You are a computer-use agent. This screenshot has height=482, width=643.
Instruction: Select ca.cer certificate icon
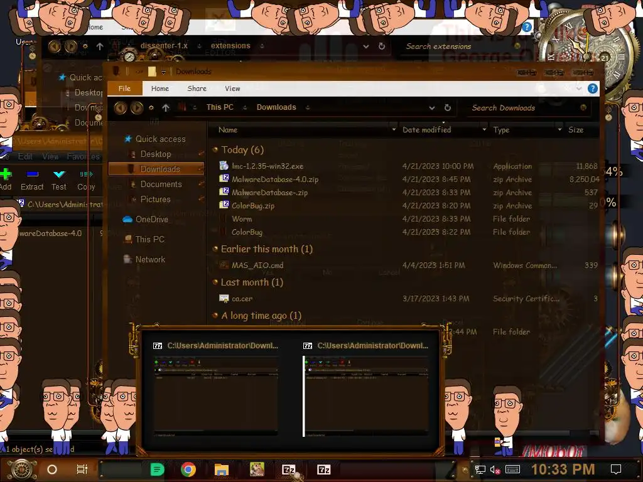[x=224, y=298]
